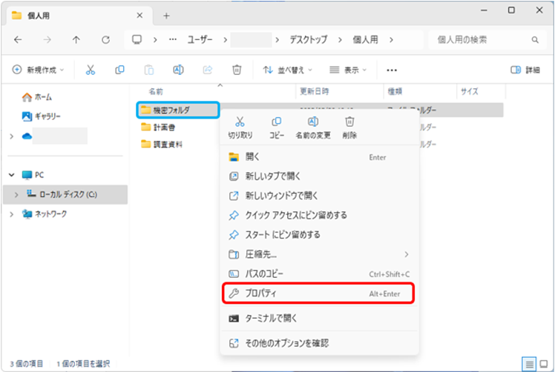Switch to details list view in status bar
555x372 pixels.
(x=529, y=363)
